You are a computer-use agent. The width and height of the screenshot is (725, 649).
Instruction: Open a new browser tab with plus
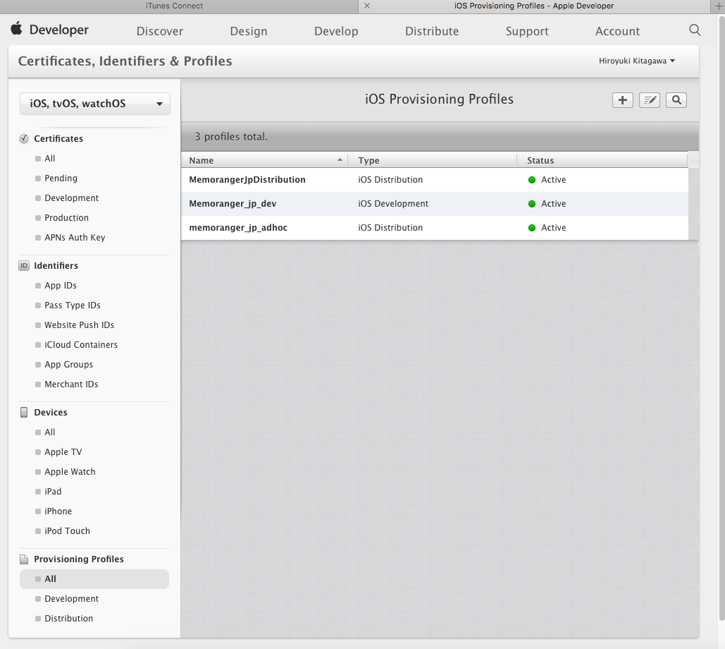tap(719, 6)
